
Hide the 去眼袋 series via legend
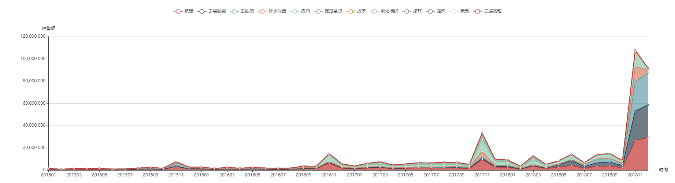242,11
